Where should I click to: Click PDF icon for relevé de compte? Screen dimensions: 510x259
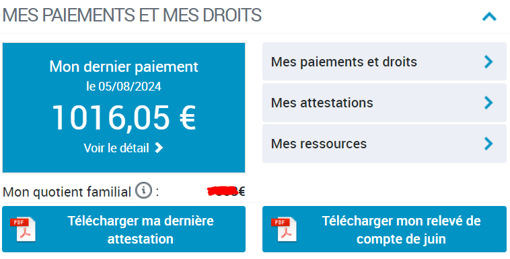[284, 229]
